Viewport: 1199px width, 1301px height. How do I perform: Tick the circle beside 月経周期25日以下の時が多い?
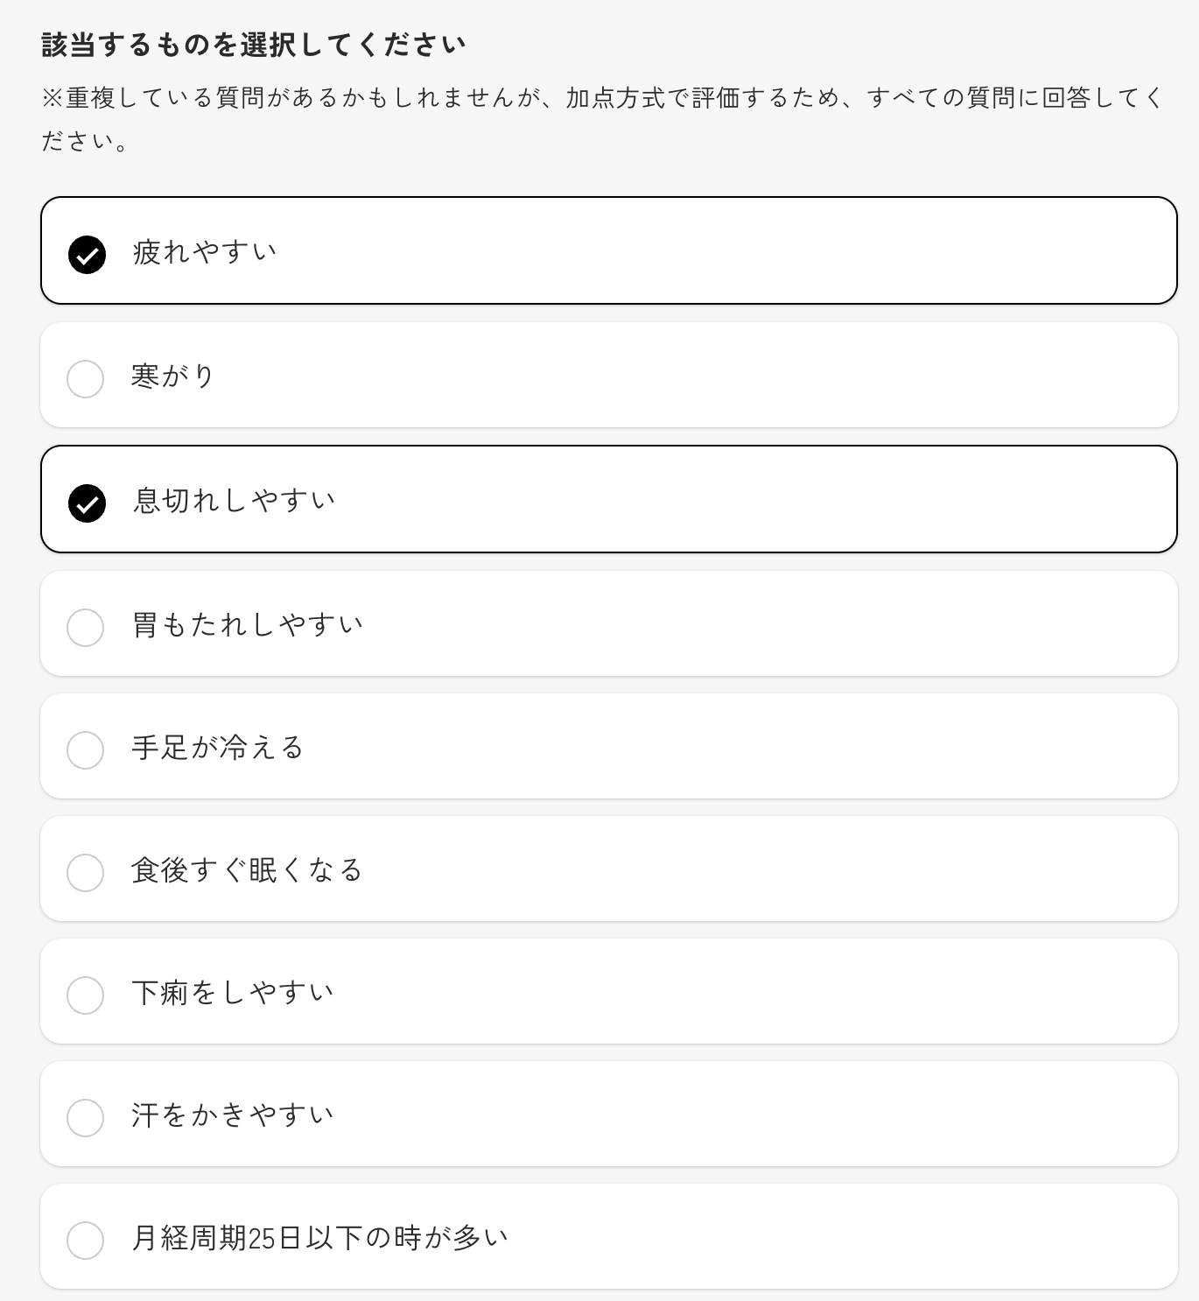click(86, 1241)
